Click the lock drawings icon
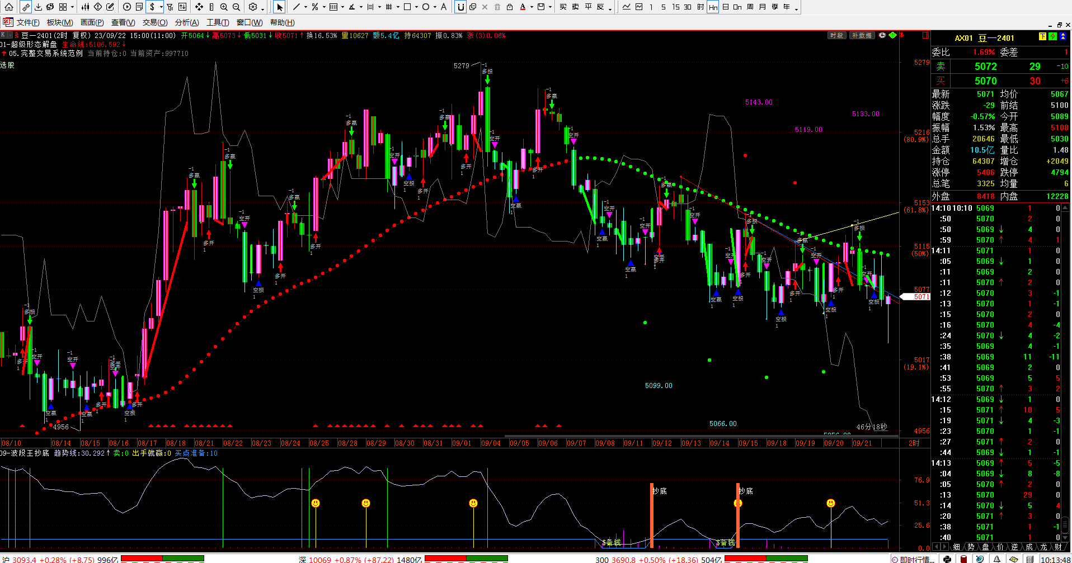The width and height of the screenshot is (1072, 563). pos(509,7)
